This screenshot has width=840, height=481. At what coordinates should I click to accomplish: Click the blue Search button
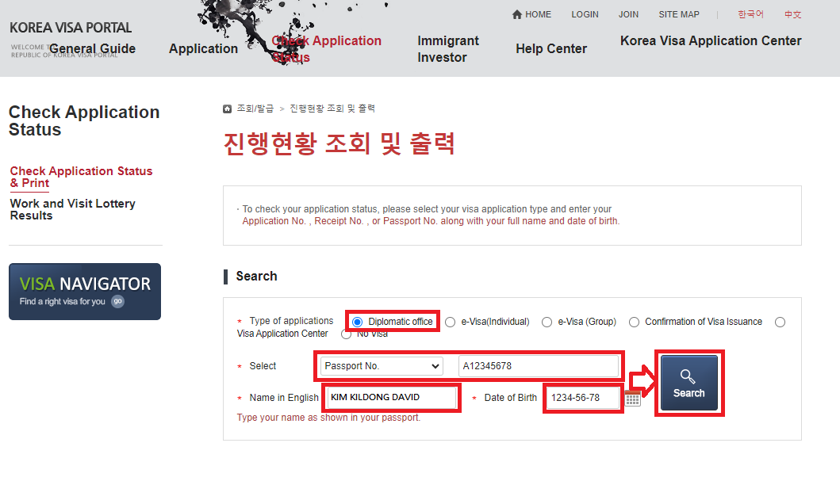pos(689,383)
